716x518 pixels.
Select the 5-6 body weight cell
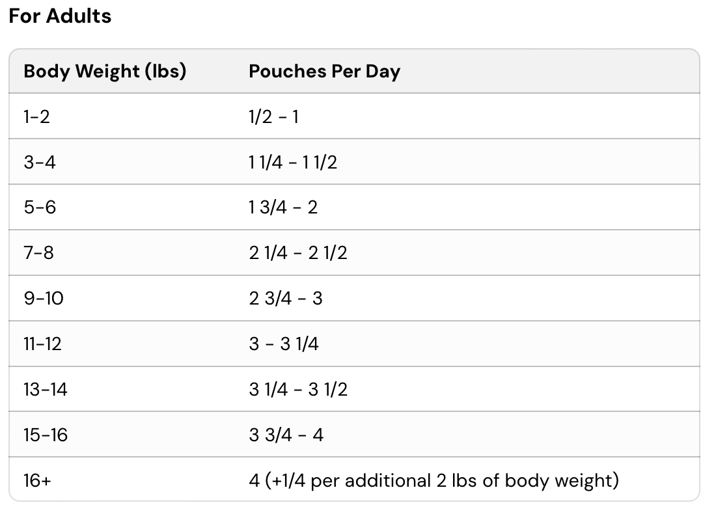tap(40, 208)
